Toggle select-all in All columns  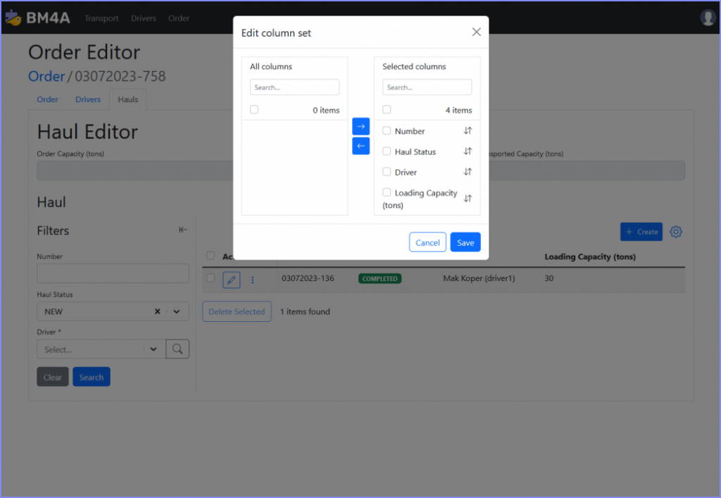click(x=254, y=109)
